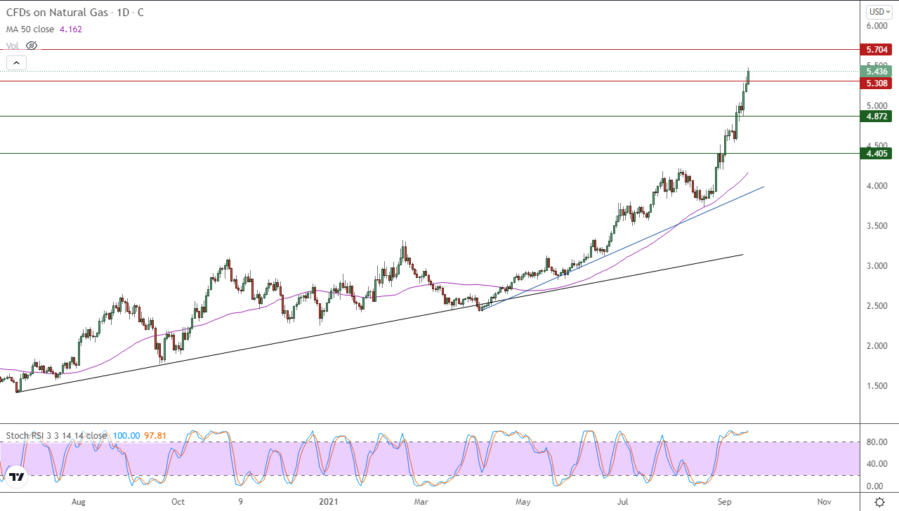899x511 pixels.
Task: Select the 'CFDs on Natural Gas · 1D · C' title
Action: [x=76, y=13]
